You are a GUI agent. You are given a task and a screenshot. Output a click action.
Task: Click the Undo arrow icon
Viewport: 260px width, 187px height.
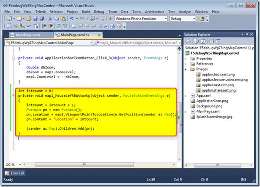coord(71,19)
